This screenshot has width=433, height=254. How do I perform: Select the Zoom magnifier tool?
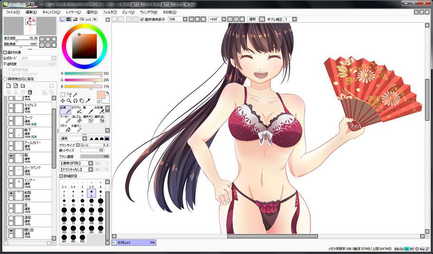point(69,101)
